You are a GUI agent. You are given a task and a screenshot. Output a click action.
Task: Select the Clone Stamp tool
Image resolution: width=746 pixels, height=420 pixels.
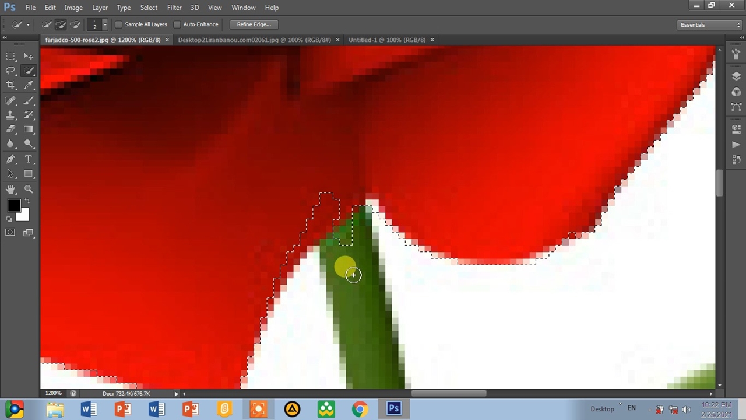pos(10,115)
